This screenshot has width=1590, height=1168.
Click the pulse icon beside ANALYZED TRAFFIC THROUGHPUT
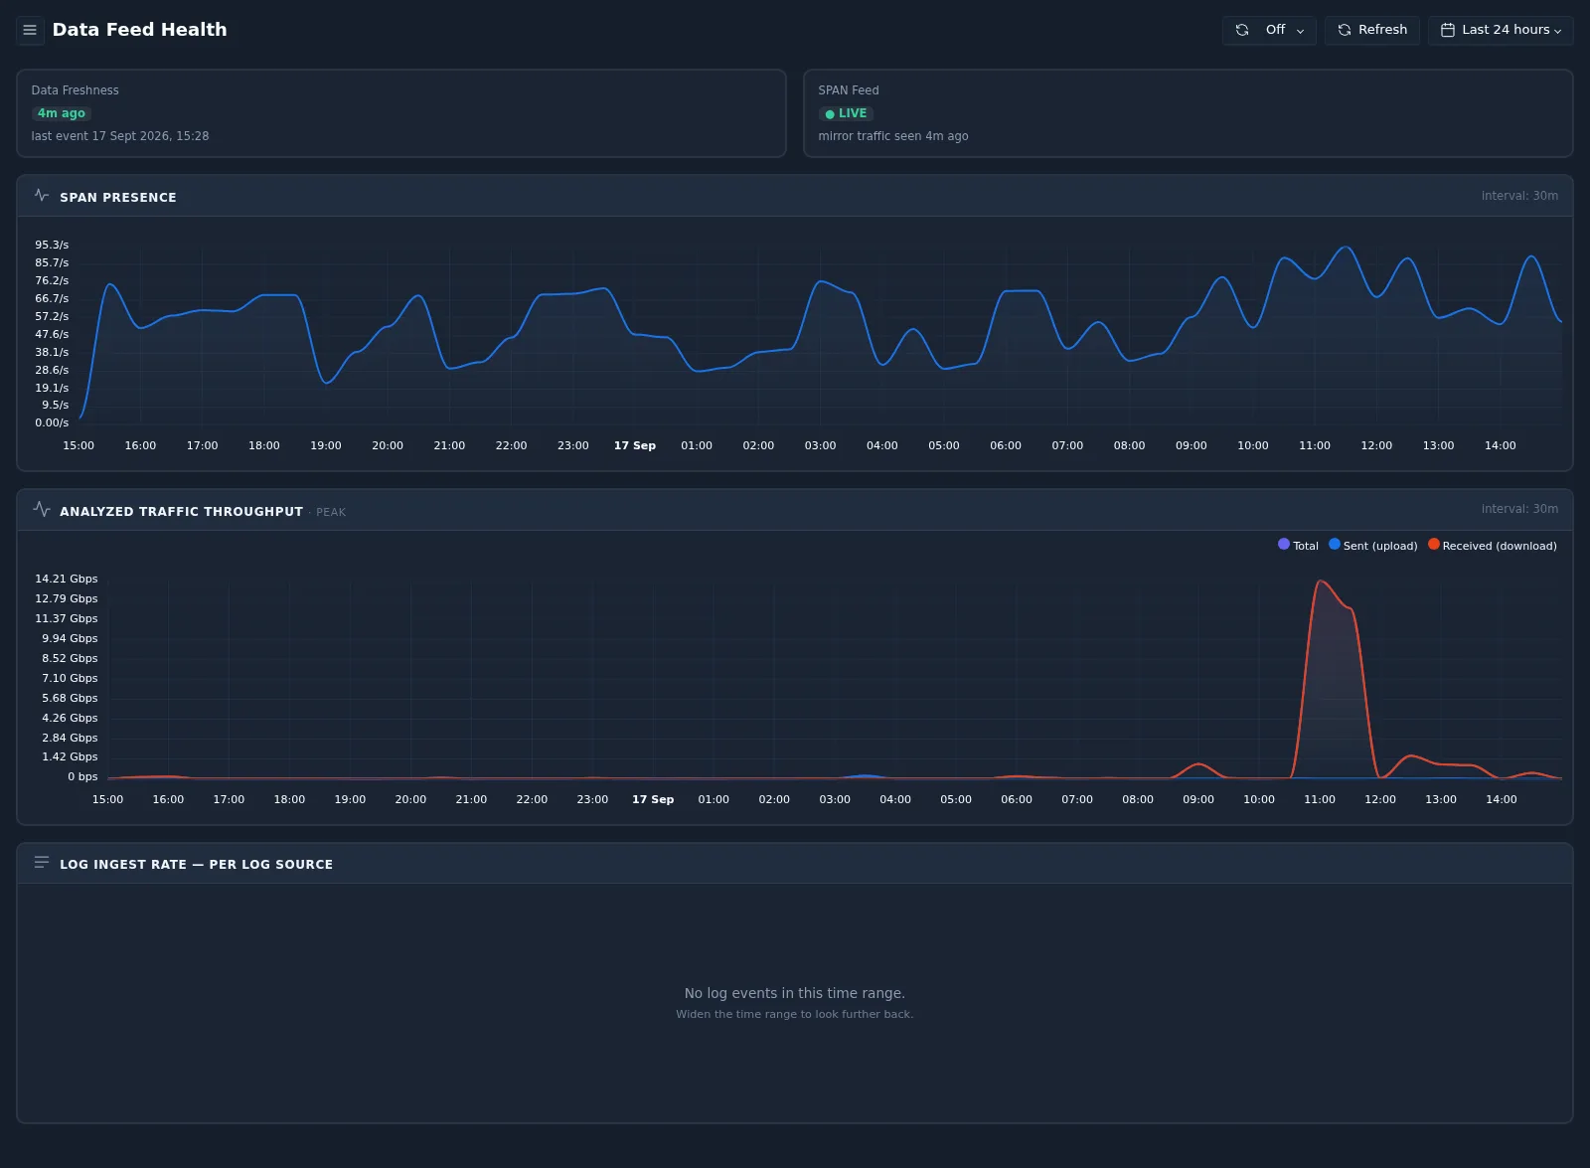(x=42, y=509)
